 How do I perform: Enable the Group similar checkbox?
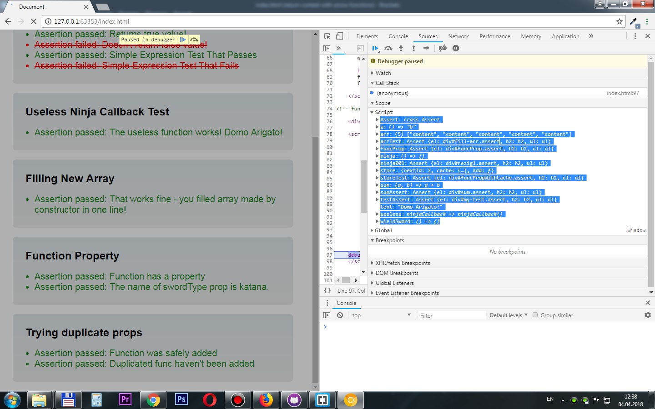pos(535,315)
